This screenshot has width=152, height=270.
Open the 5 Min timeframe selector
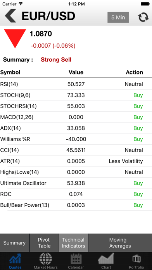[x=118, y=17]
